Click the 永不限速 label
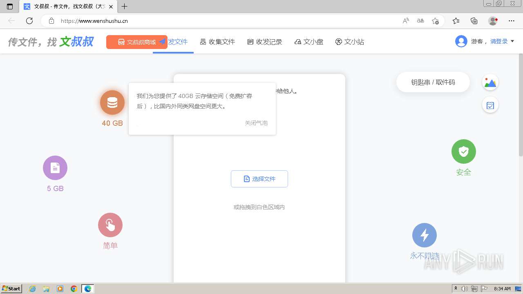Screen dimensions: 523x294 tap(425, 256)
